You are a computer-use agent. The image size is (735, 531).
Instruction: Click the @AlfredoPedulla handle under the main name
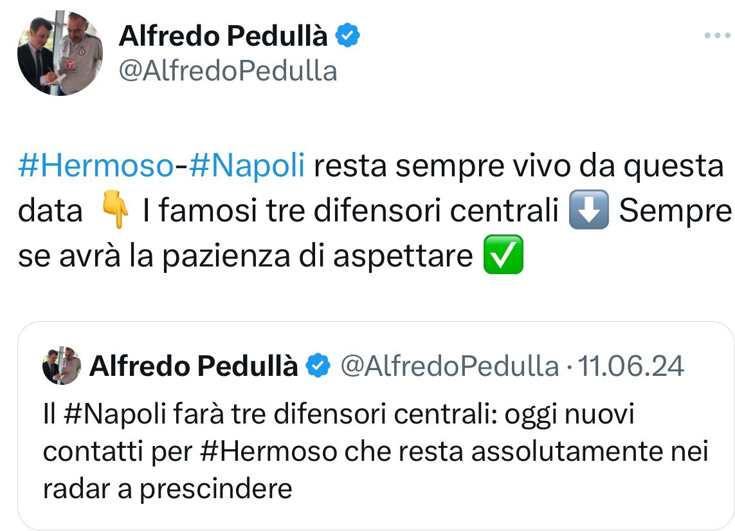(228, 71)
